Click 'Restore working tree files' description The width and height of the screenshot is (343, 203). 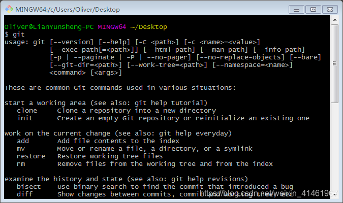110,156
